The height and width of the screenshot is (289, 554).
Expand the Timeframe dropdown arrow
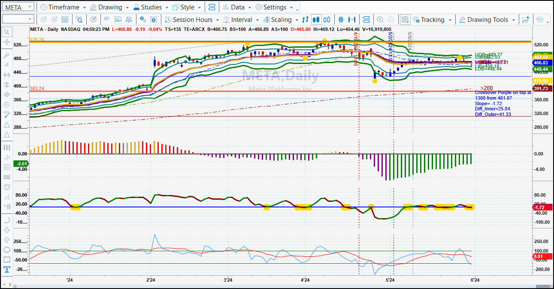point(84,8)
